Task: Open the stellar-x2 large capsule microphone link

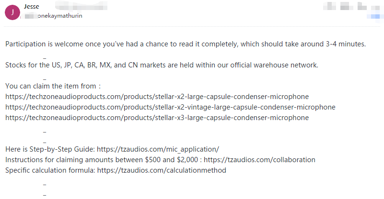Action: (157, 97)
